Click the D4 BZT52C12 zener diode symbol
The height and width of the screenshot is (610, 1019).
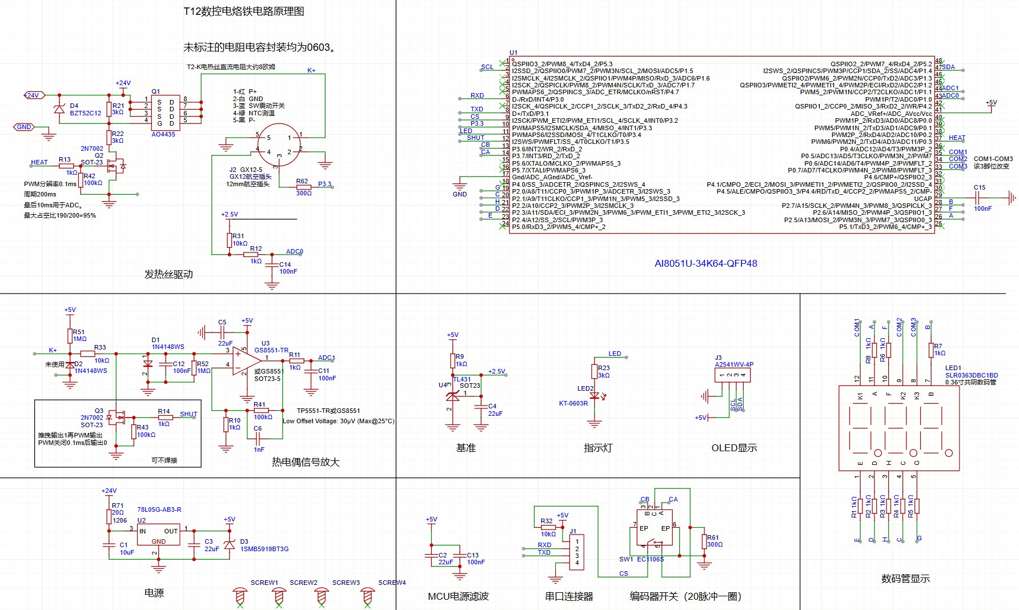pos(59,109)
